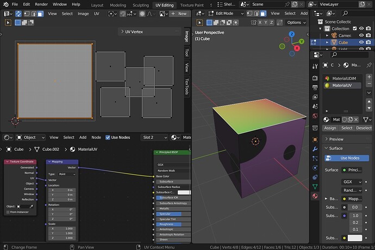The height and width of the screenshot is (250, 375).
Task: Move material slot up
Action: (369, 101)
